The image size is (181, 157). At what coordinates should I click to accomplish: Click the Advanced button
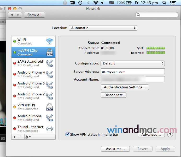151,134
